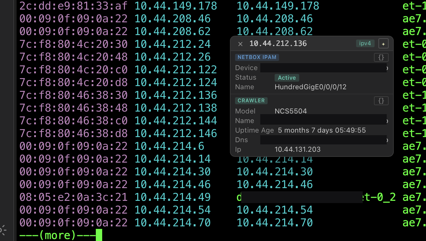Open raw JSON for CRAWLER section
Image resolution: width=426 pixels, height=241 pixels.
tap(381, 101)
